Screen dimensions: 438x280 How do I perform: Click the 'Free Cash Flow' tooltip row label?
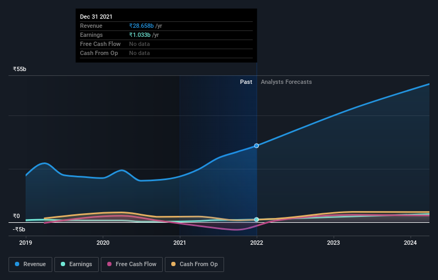pyautogui.click(x=100, y=44)
